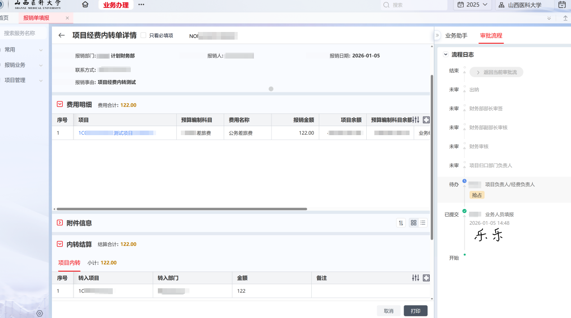Select the 报销单填报 tab
Viewport: 571px width, 318px height.
click(x=37, y=18)
